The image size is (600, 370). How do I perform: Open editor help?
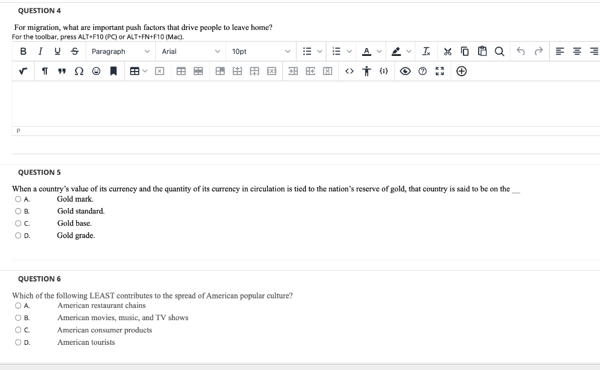[x=422, y=71]
